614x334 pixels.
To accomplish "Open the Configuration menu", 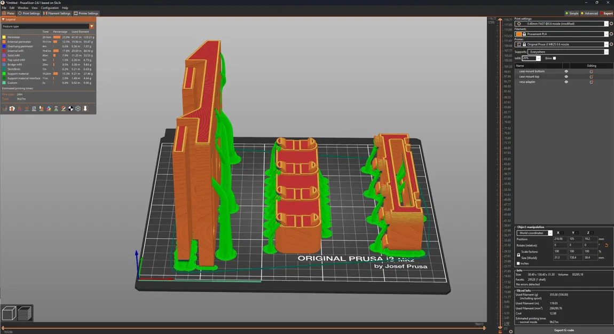I will [50, 8].
